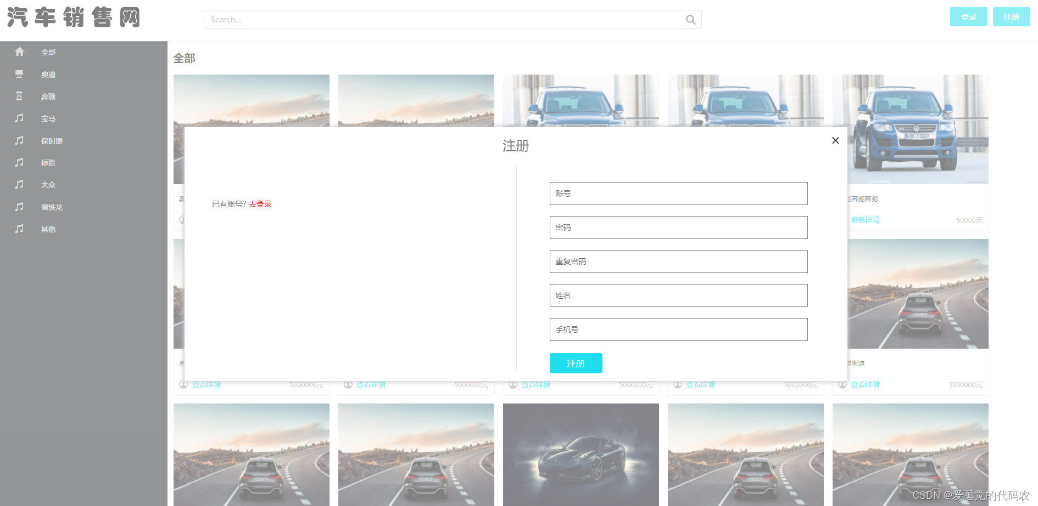Screen dimensions: 1038x506
Task: Click the 注册 button in header
Action: point(1011,17)
